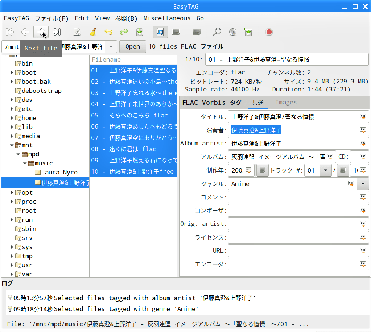Open the scan files document icon
Screen dimensions: 371x332
click(x=77, y=32)
